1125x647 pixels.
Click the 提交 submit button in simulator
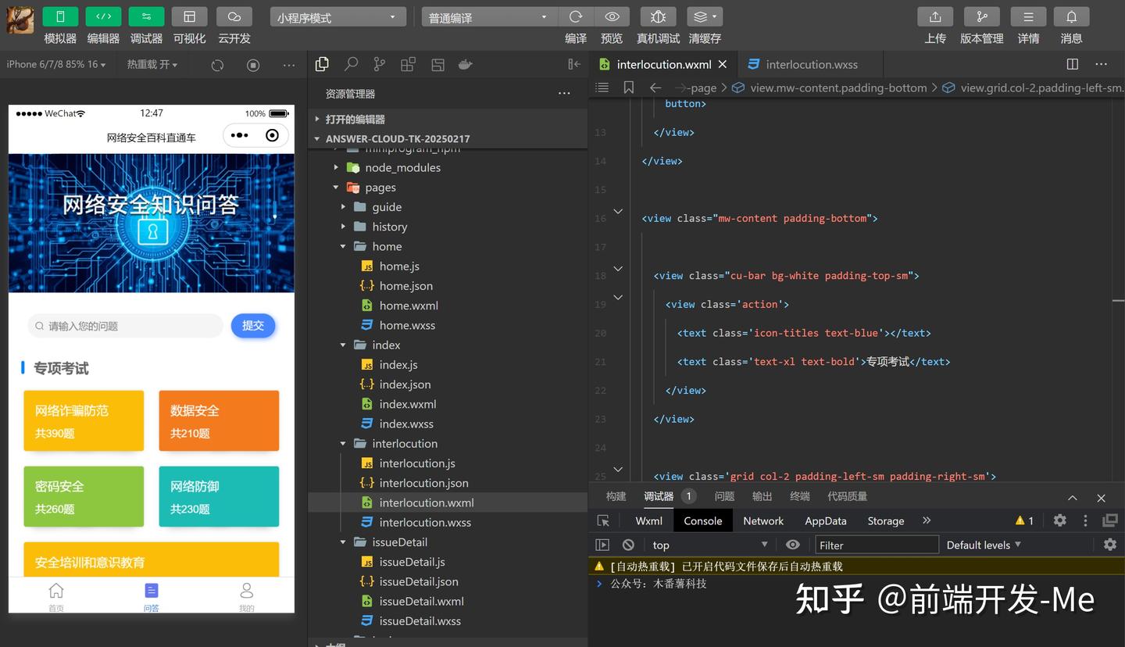click(x=253, y=326)
